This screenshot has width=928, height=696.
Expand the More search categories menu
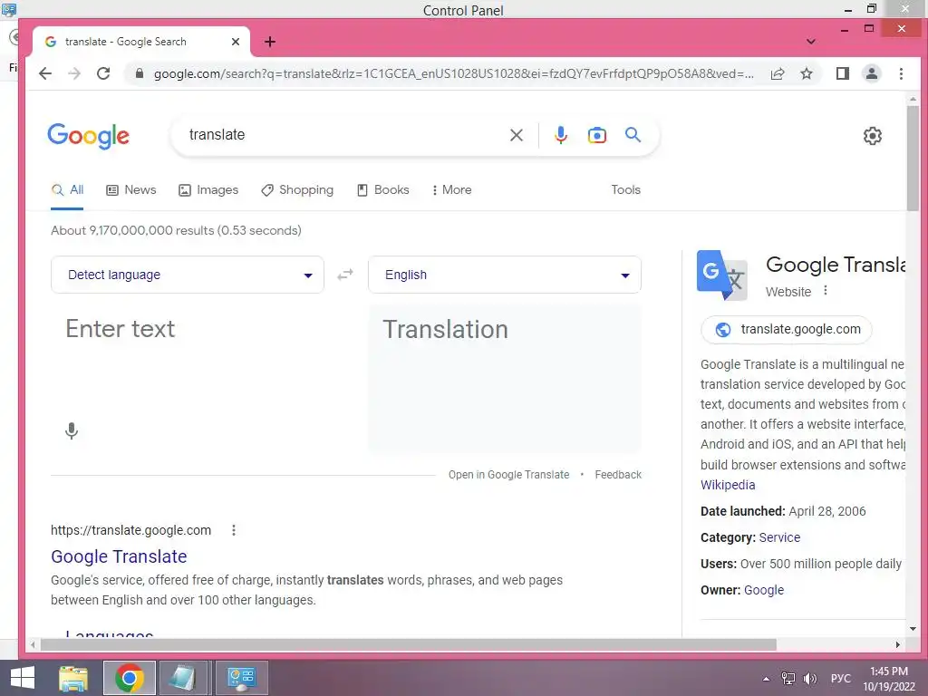(x=451, y=190)
